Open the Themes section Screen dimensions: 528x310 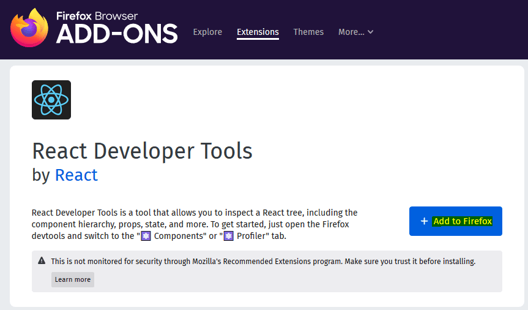308,32
